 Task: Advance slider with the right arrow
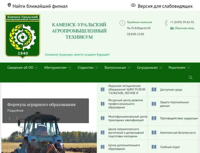[x=17, y=118]
